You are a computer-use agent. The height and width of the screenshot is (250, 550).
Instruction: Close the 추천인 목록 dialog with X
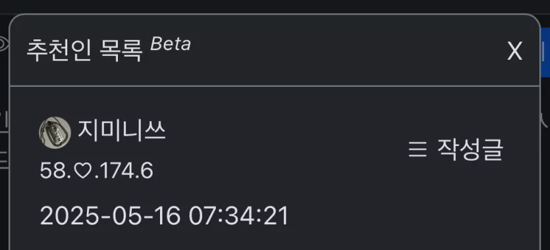tap(514, 51)
